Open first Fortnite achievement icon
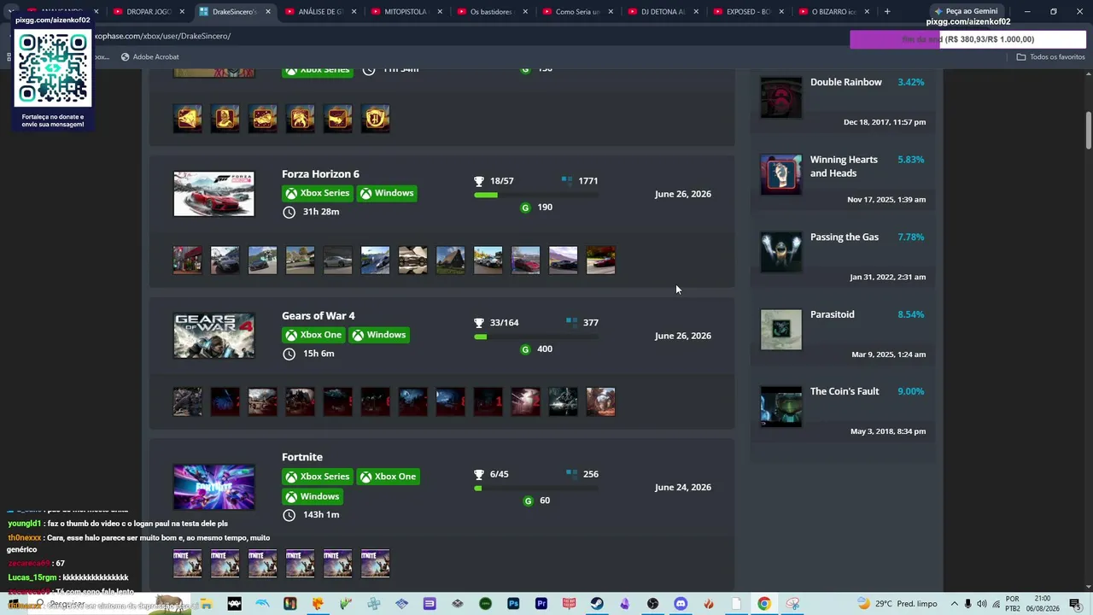 pyautogui.click(x=188, y=563)
